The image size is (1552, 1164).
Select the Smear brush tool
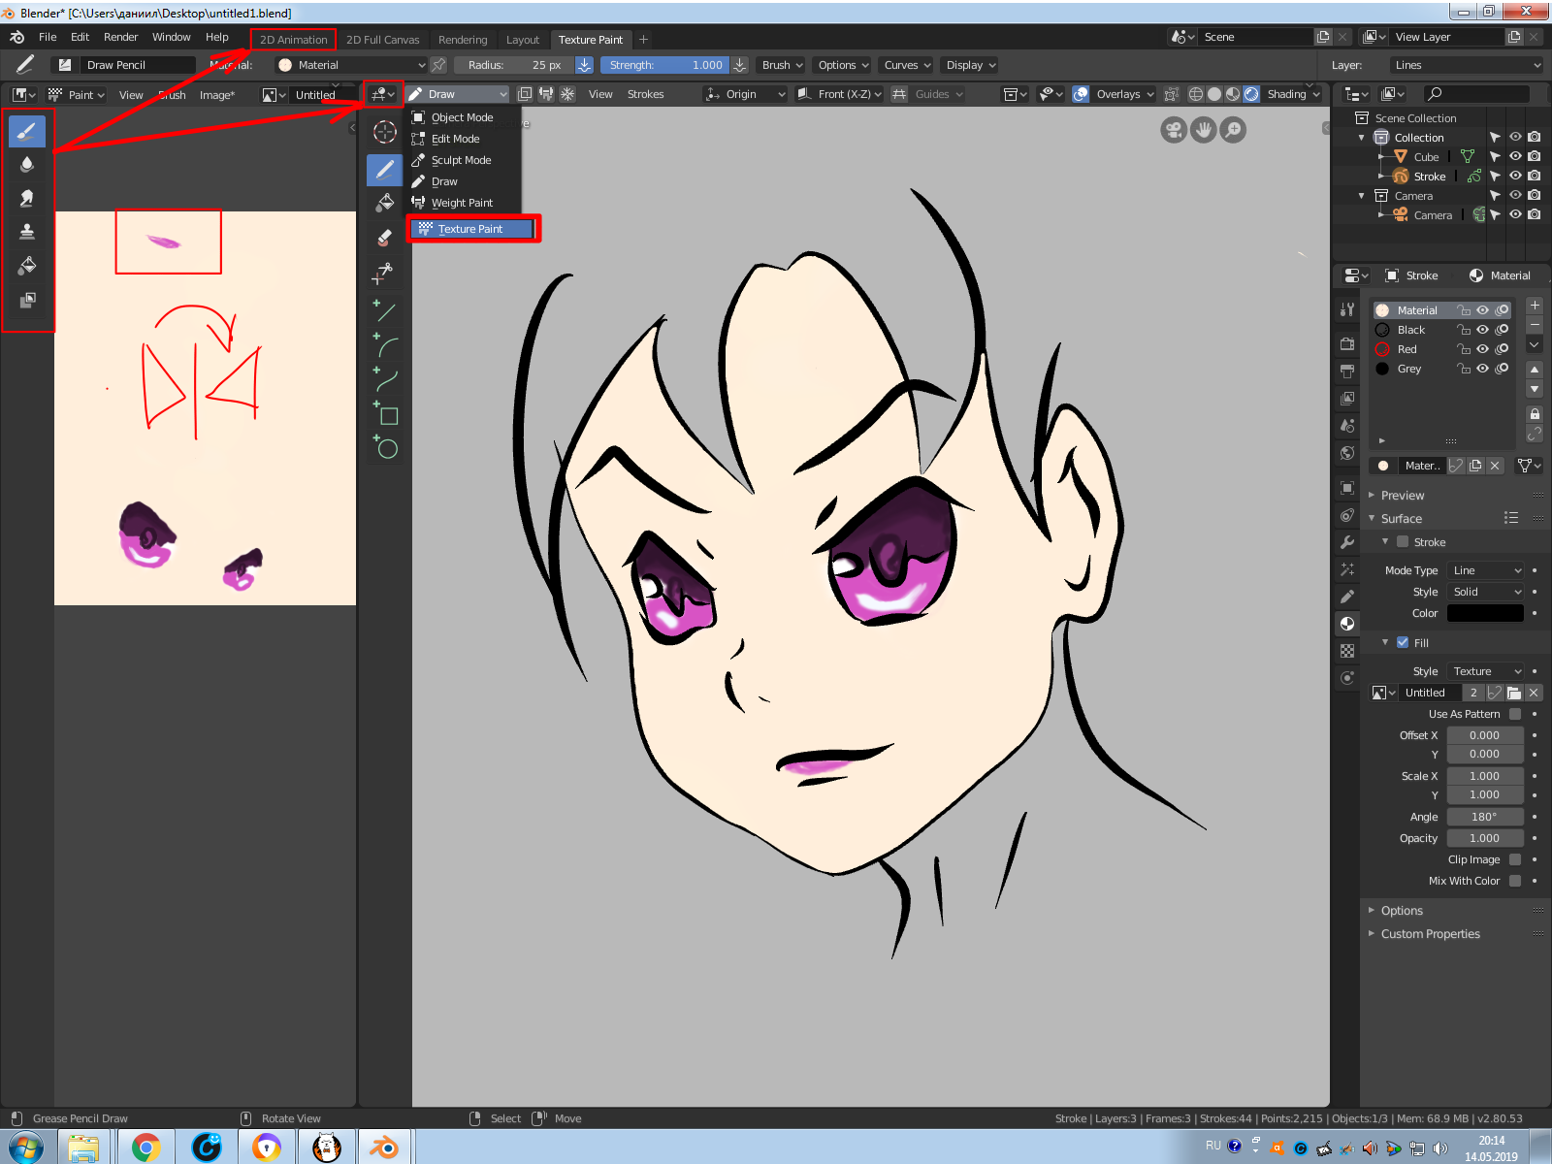pos(27,198)
